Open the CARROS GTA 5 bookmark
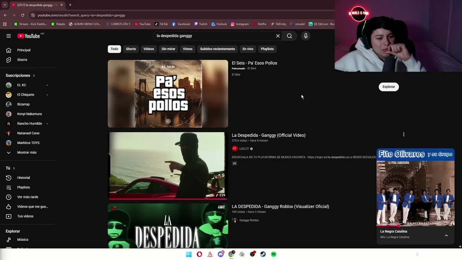This screenshot has height=260, width=462. 118,24
